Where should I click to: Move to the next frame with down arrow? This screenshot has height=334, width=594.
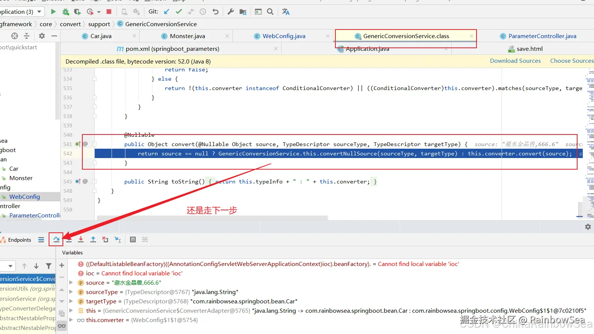pos(36,266)
